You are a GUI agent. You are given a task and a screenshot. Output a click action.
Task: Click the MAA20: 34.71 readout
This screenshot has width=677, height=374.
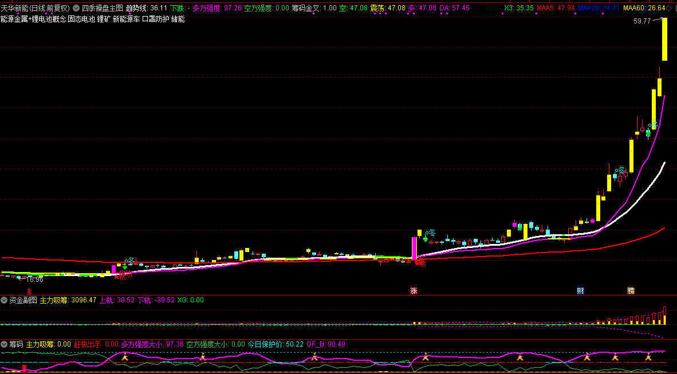pos(599,8)
